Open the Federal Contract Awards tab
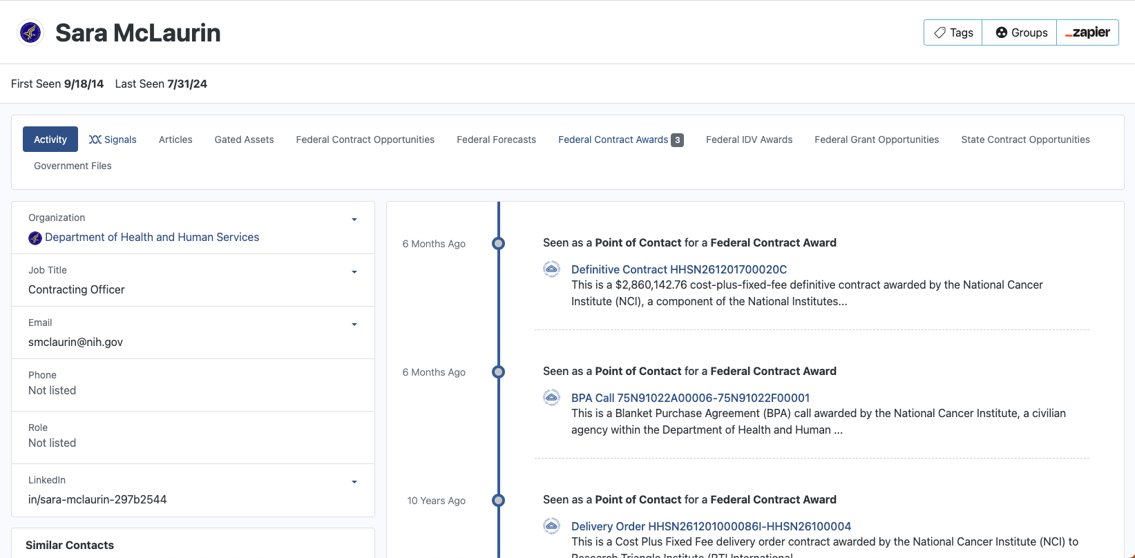1135x558 pixels. click(x=621, y=139)
